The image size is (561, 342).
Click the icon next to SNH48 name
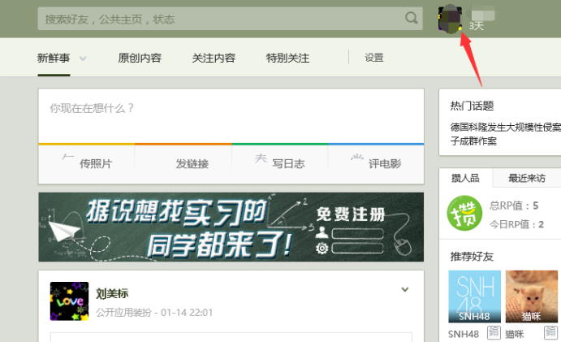(494, 332)
